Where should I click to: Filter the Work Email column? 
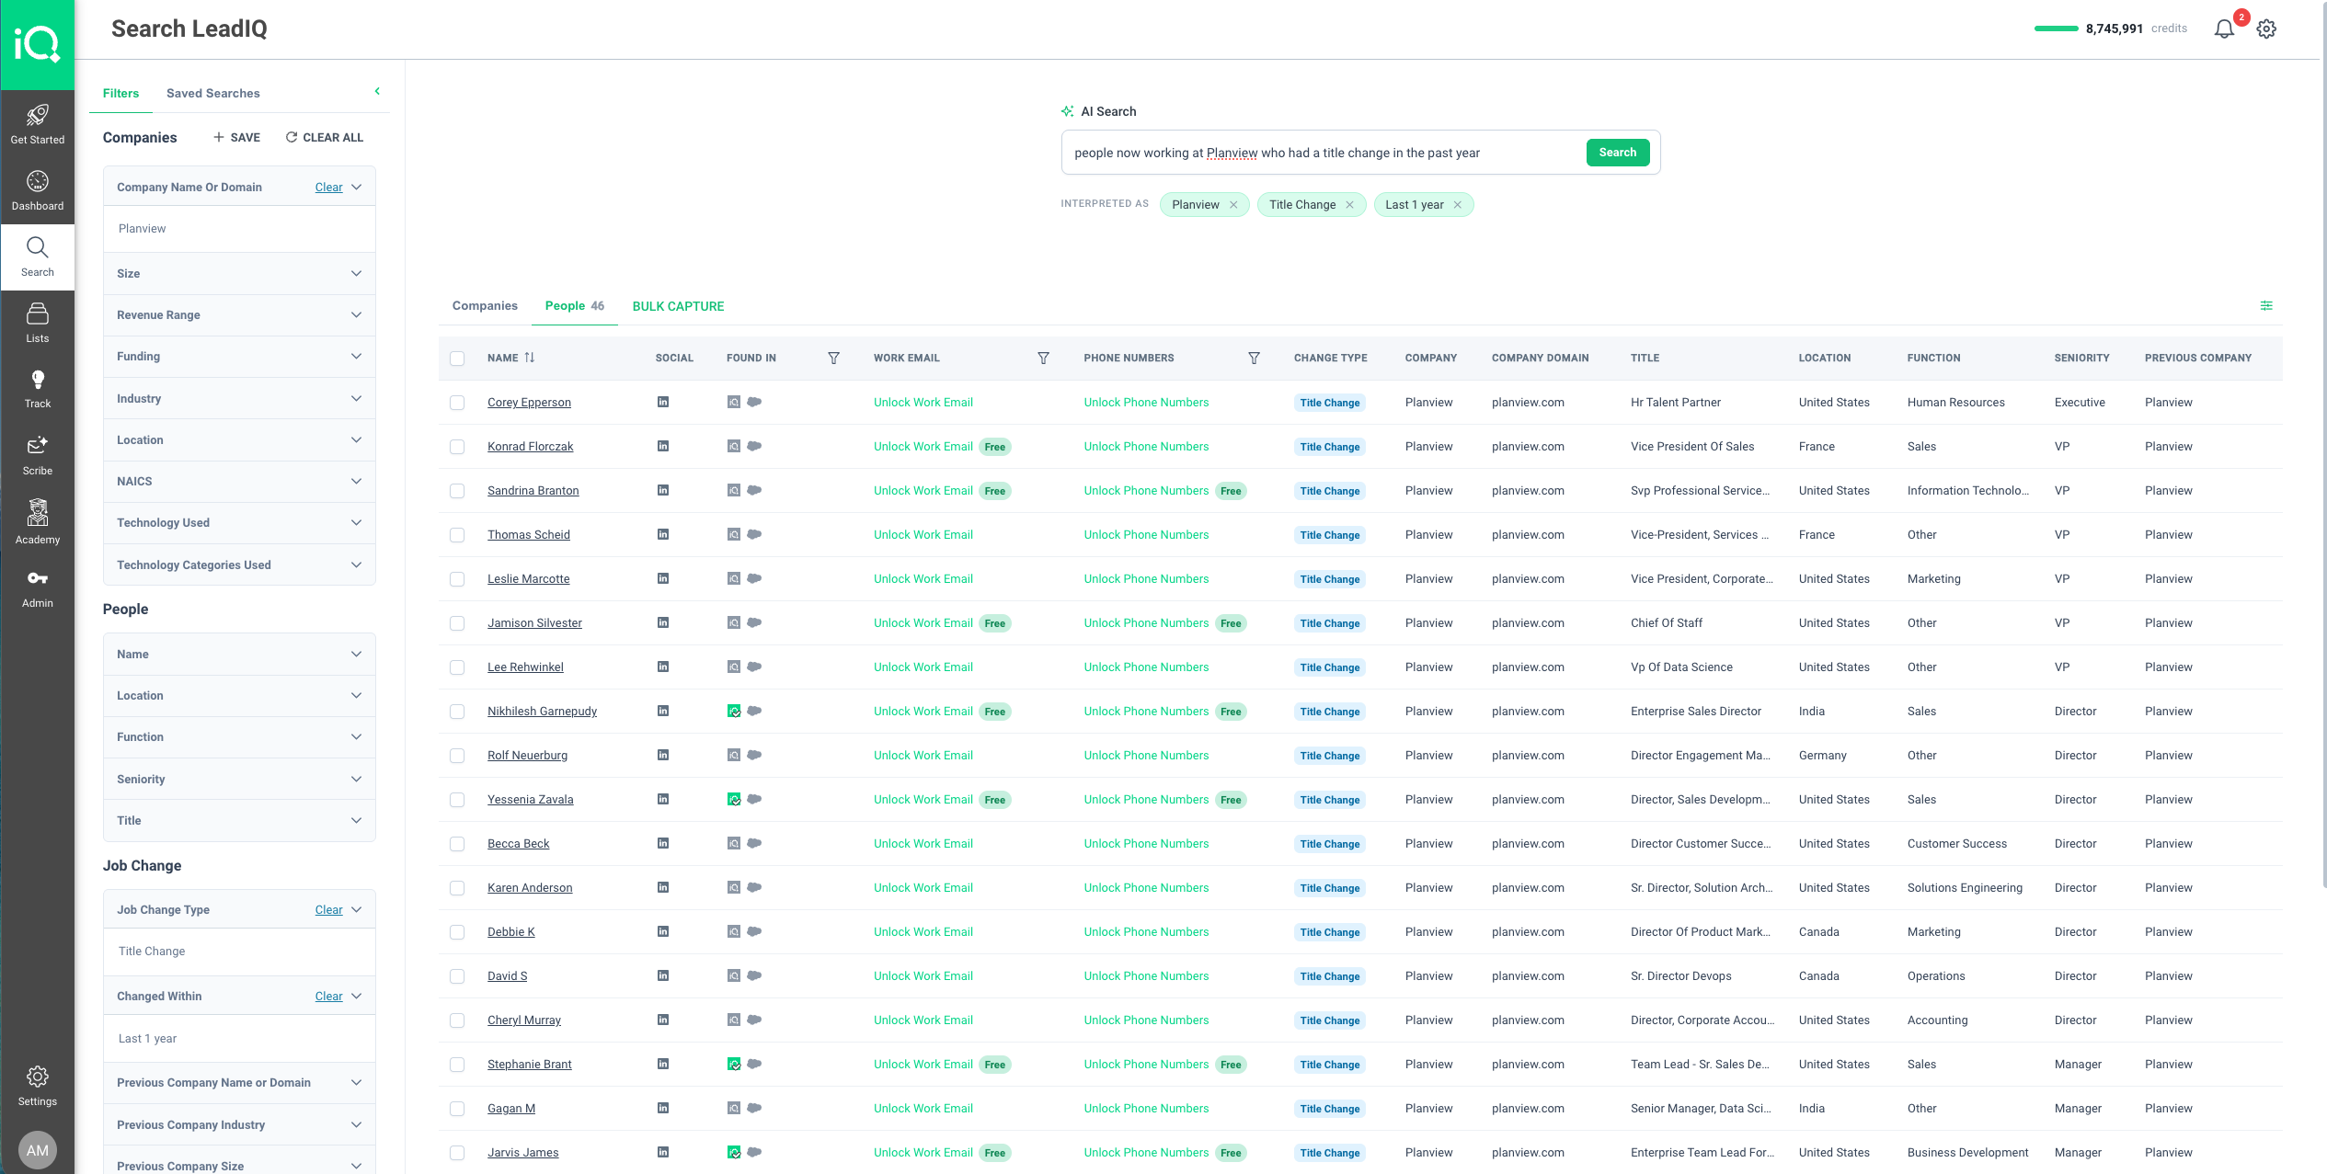[x=1043, y=358]
